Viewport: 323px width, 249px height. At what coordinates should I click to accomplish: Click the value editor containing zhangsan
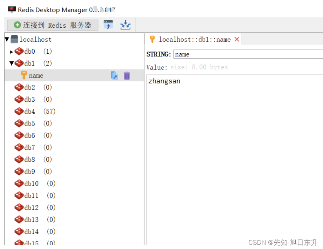coord(235,160)
